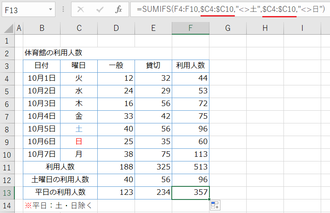This screenshot has width=330, height=213.
Task: Click the cell with value 513
Action: pyautogui.click(x=190, y=167)
